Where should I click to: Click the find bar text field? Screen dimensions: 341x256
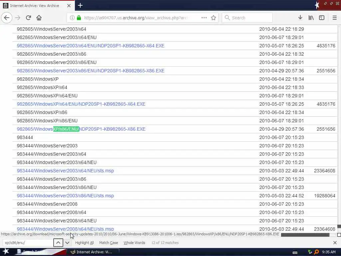point(28,243)
